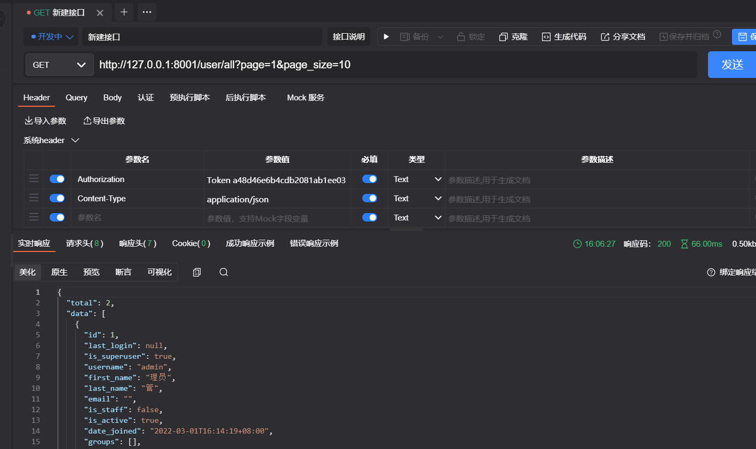The height and width of the screenshot is (449, 756).
Task: Open a new tab with plus icon
Action: [124, 12]
